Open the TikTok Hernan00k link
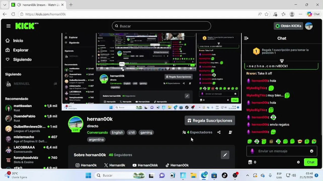The height and width of the screenshot is (181, 323). pos(177,165)
